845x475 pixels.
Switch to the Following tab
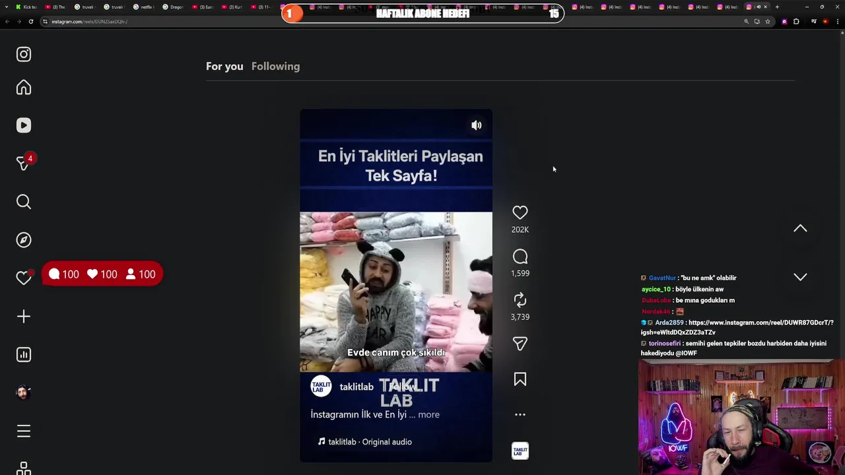click(275, 66)
